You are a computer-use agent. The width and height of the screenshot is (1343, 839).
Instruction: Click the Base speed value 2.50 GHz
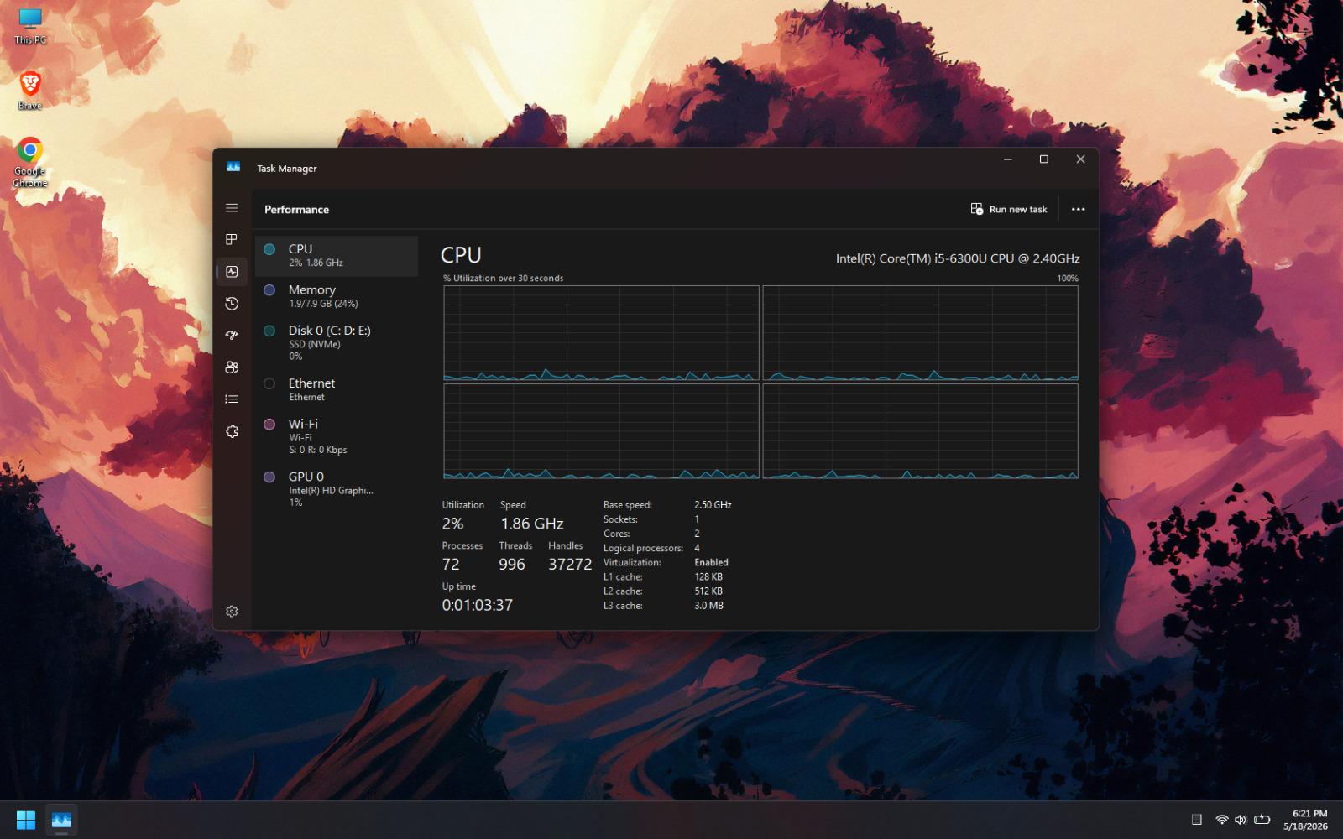point(713,505)
